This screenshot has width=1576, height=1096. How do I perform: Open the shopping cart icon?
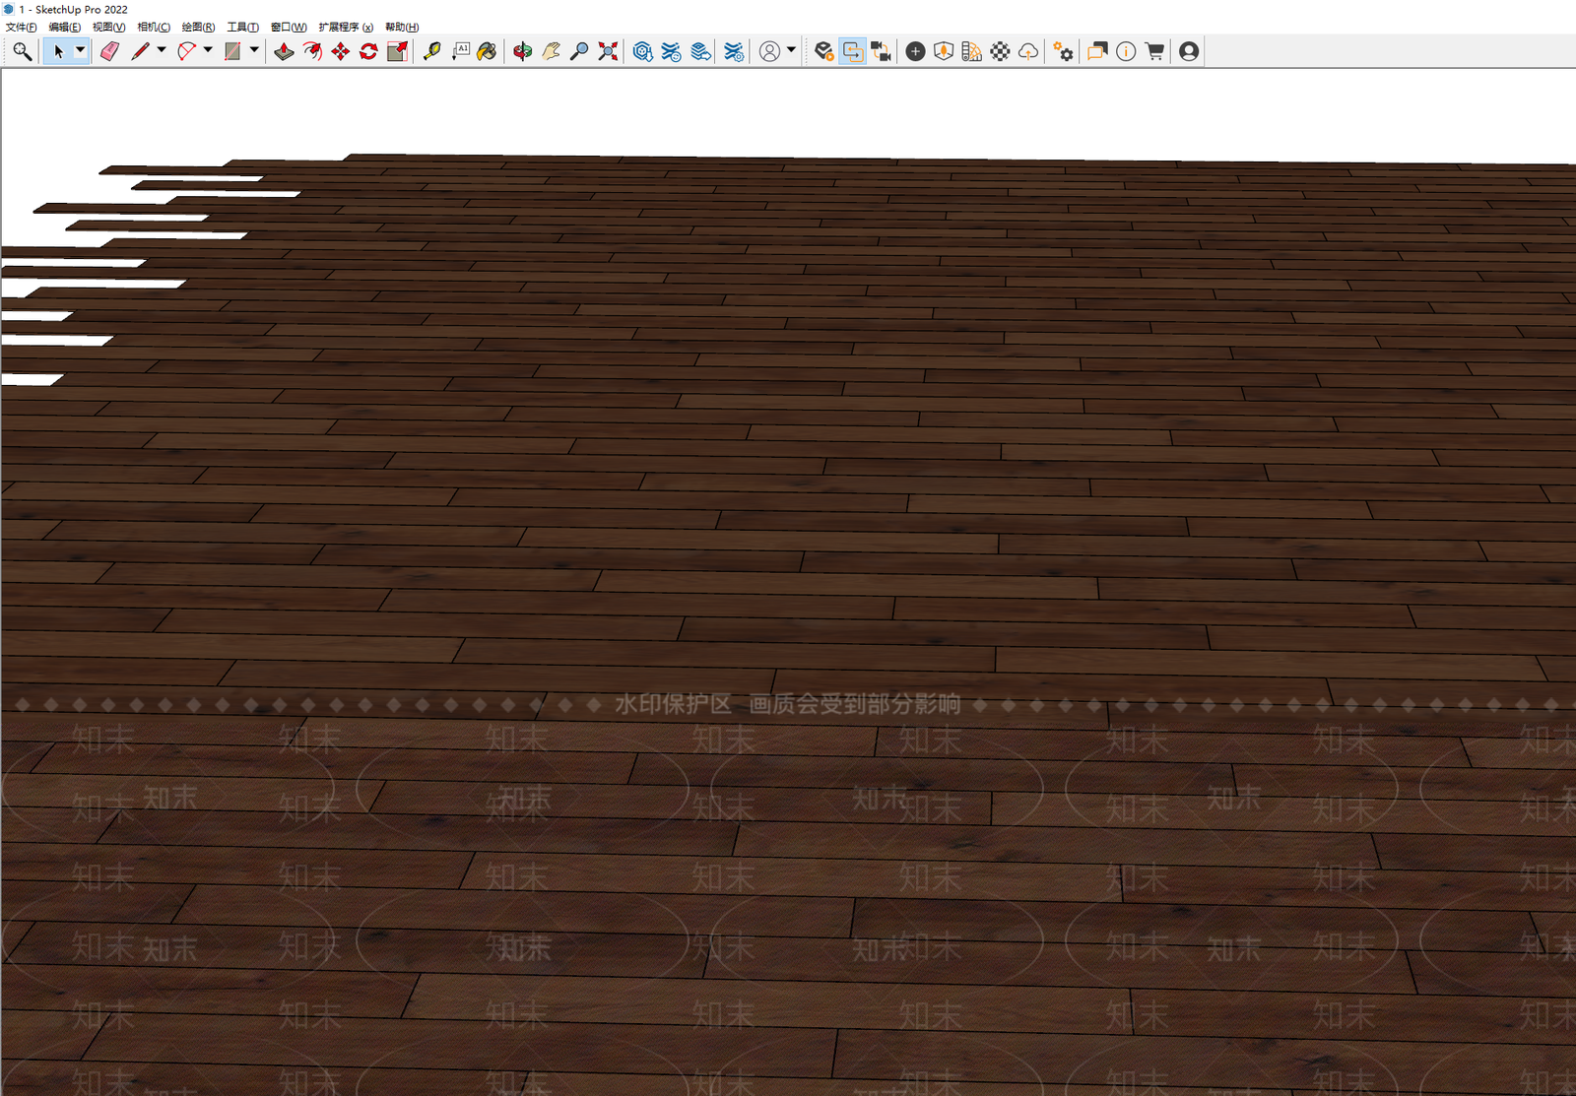coord(1154,51)
